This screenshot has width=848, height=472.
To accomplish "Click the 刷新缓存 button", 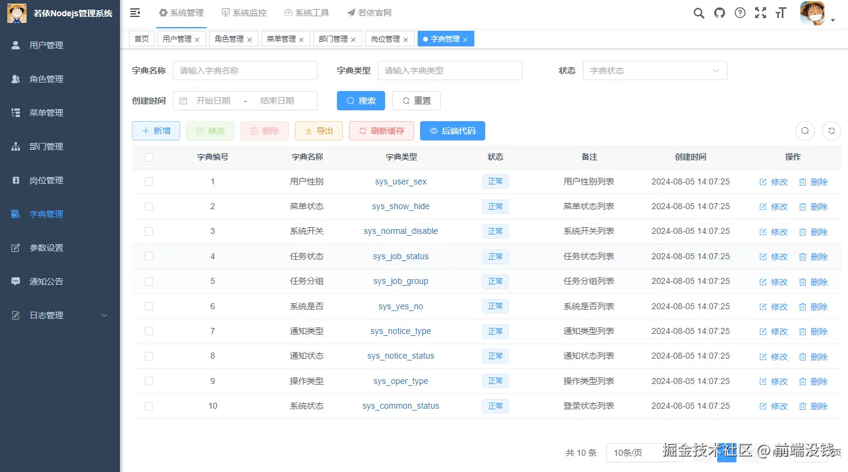I will pyautogui.click(x=382, y=131).
